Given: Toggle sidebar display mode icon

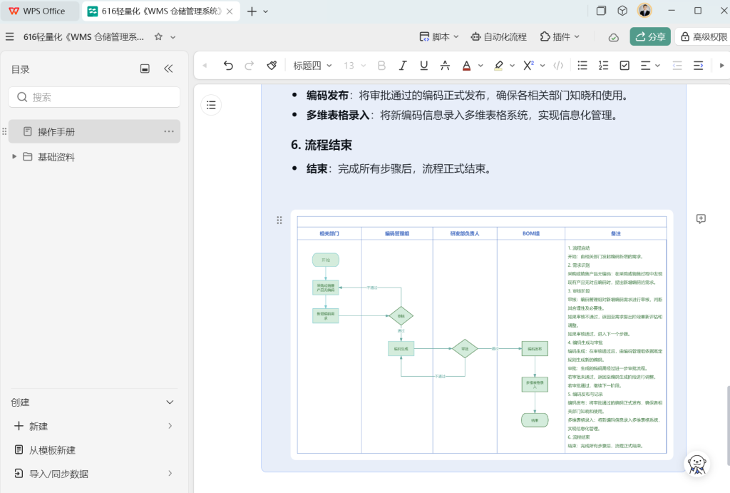Looking at the screenshot, I should tap(145, 69).
